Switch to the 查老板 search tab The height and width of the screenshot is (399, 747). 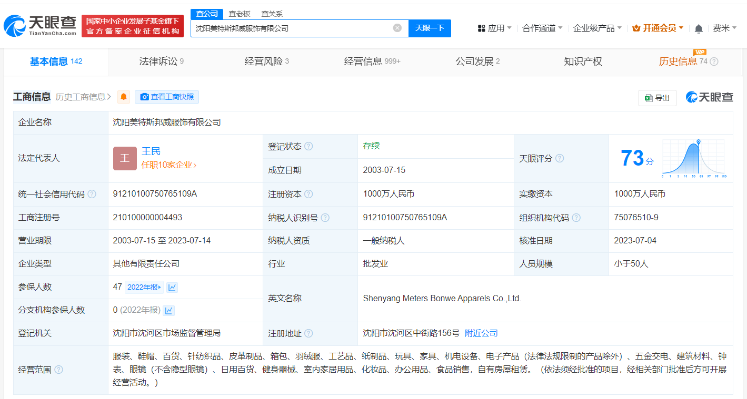point(240,14)
